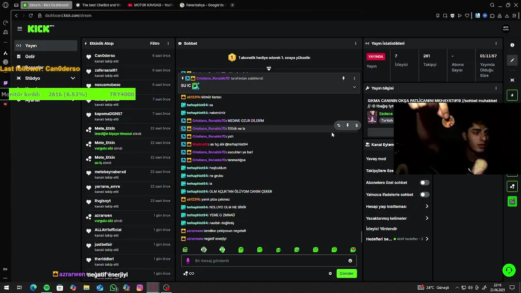Click the green clapperboard clip icon
This screenshot has height=293, width=521.
point(512,201)
